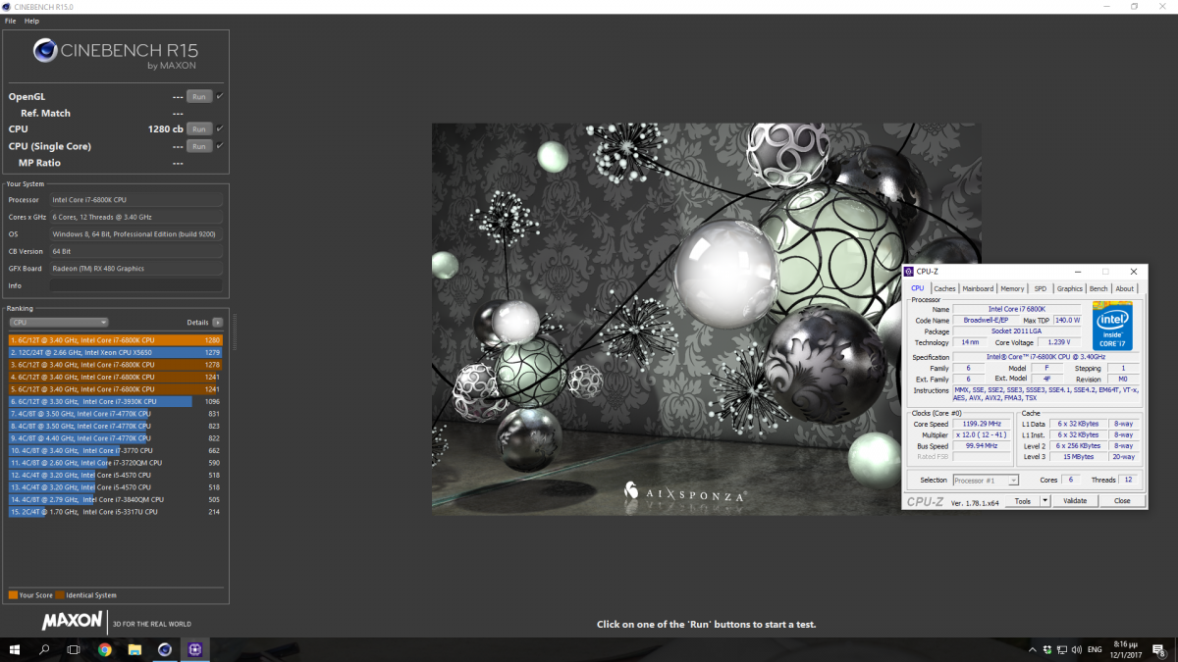Switch to Bench tab in CPU-Z
This screenshot has height=662, width=1178.
coord(1098,288)
